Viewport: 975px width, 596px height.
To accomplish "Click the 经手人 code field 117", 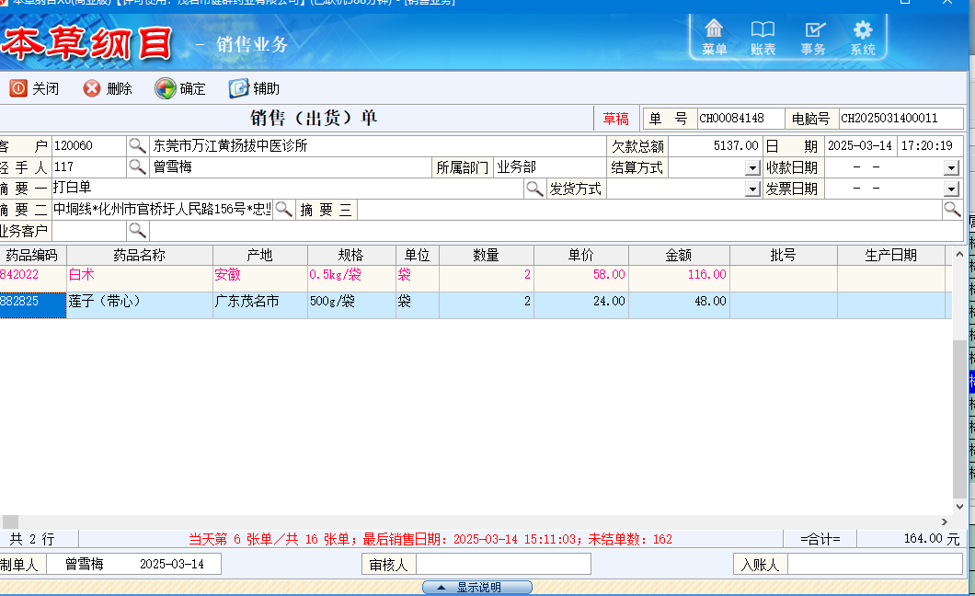I will (x=89, y=167).
